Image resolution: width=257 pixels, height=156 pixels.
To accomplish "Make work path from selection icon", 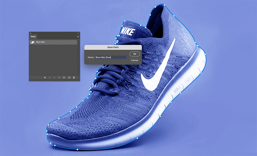I will pos(59,77).
